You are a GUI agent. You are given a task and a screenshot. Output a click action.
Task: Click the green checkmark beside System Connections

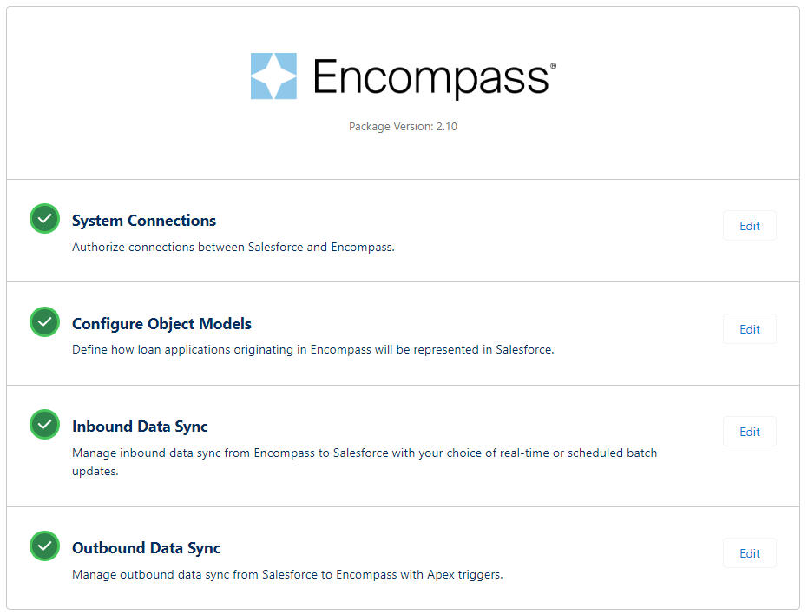point(45,218)
